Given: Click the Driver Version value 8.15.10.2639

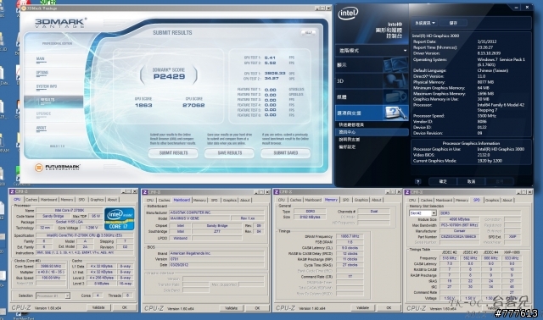Looking at the screenshot, I should coord(489,53).
